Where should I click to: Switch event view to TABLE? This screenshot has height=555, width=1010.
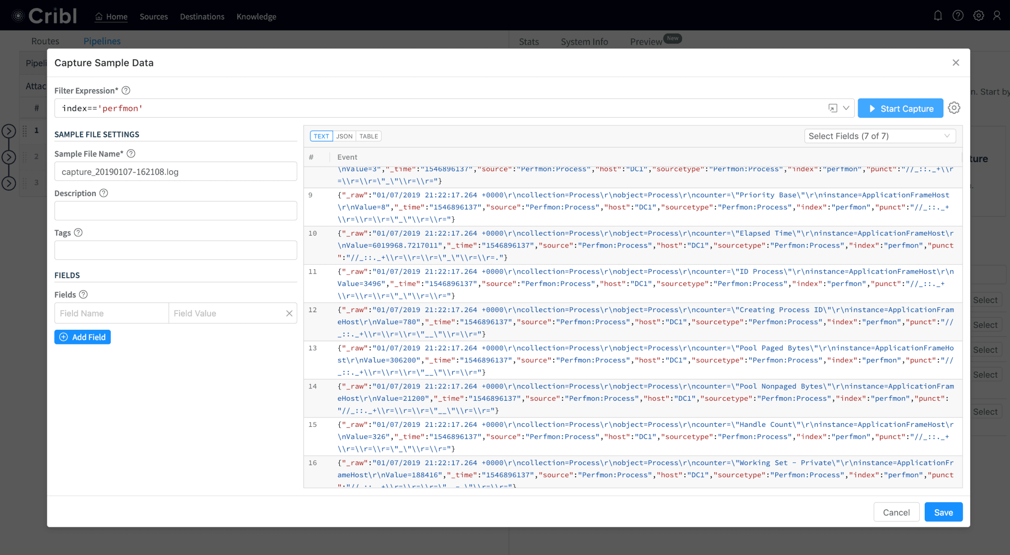[x=368, y=137]
